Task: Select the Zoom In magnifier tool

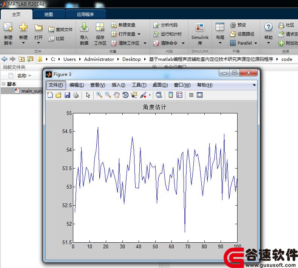Action: click(x=99, y=95)
